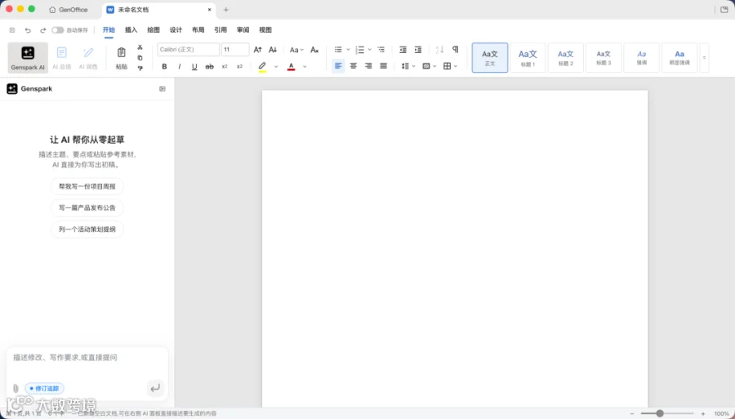
Task: Toggle paragraph marks display
Action: 455,49
